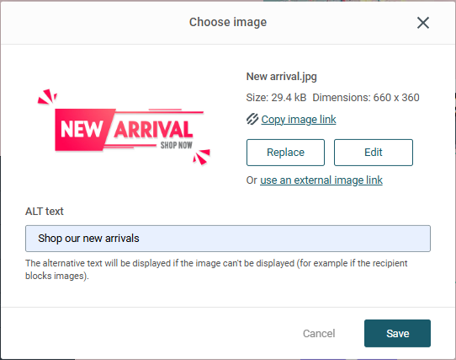Click the 'Choose image' dialog title
This screenshot has width=456, height=360.
tap(228, 22)
